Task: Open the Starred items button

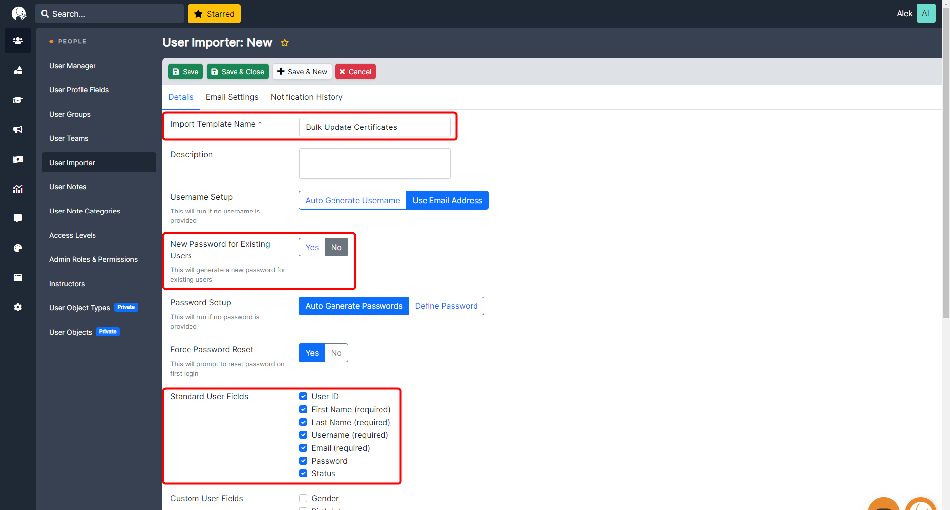Action: pos(214,14)
